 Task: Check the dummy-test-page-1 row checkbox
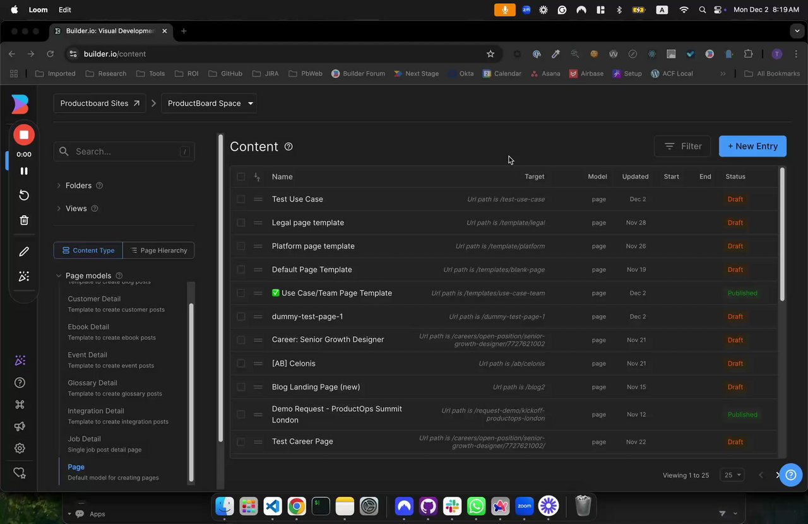coord(241,317)
